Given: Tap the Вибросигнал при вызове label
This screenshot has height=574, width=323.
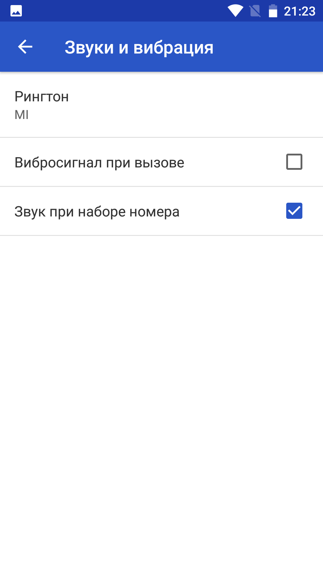Looking at the screenshot, I should coord(99,163).
